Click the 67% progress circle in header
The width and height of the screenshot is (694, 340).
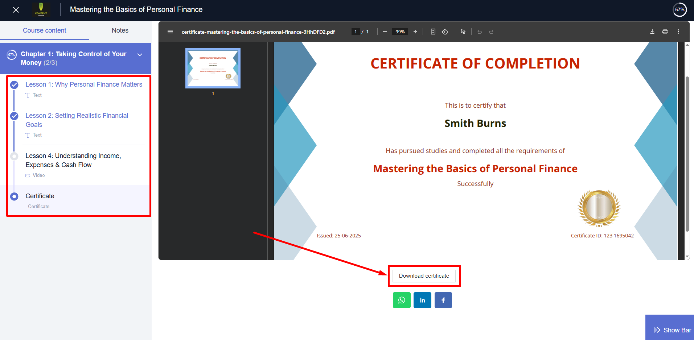tap(680, 10)
